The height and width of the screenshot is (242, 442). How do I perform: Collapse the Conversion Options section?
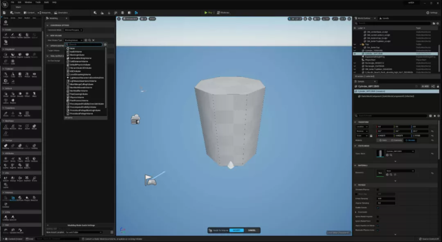point(47,25)
